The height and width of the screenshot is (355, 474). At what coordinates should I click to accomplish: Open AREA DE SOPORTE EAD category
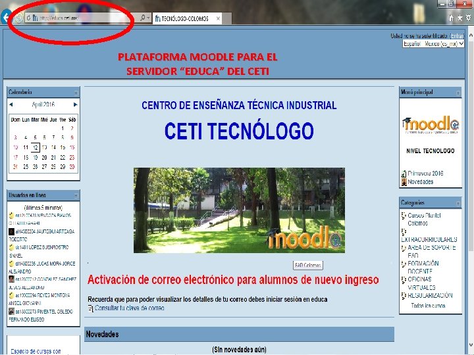click(x=431, y=251)
